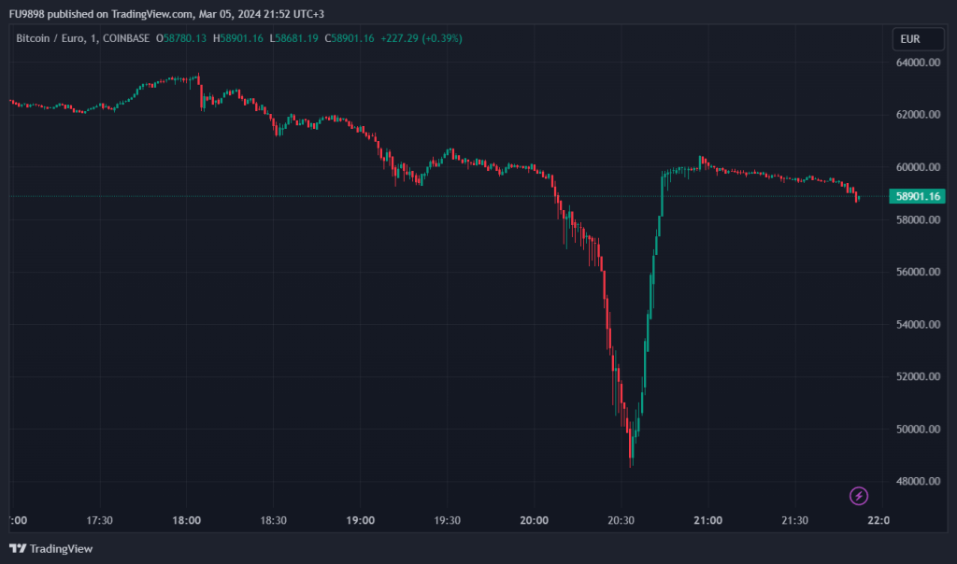Click the 19:30 time axis label
The width and height of the screenshot is (957, 564).
447,520
